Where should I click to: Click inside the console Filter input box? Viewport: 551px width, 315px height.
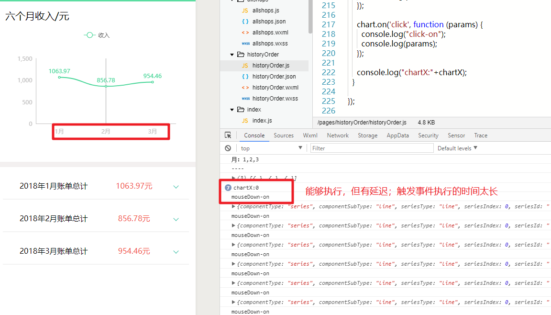coord(372,147)
